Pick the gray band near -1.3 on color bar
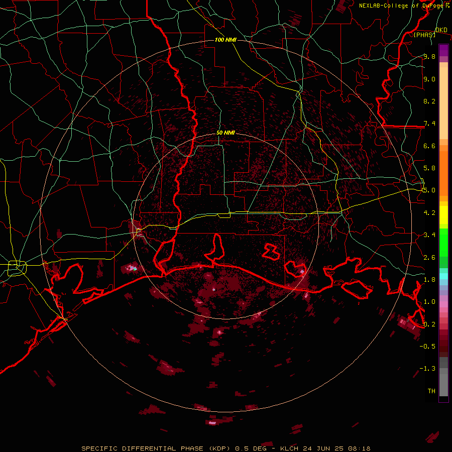 (443, 366)
